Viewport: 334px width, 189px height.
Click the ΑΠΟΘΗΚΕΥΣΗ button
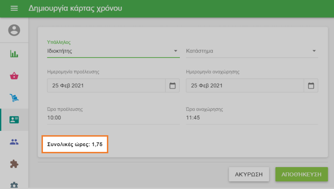tap(302, 174)
